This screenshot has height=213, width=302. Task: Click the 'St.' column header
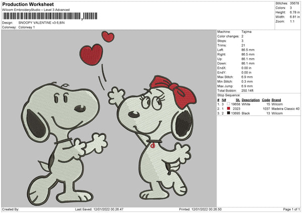[238, 100]
